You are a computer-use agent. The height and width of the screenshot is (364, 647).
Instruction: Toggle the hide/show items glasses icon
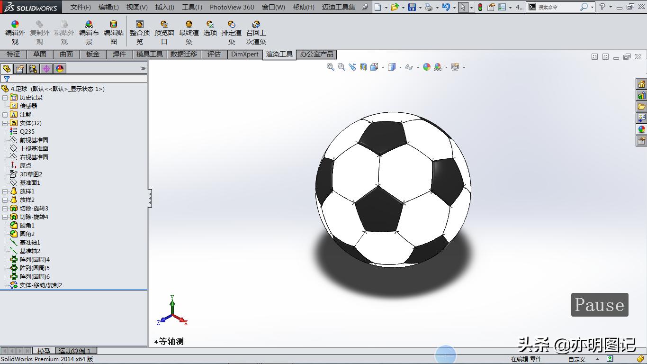(x=409, y=67)
